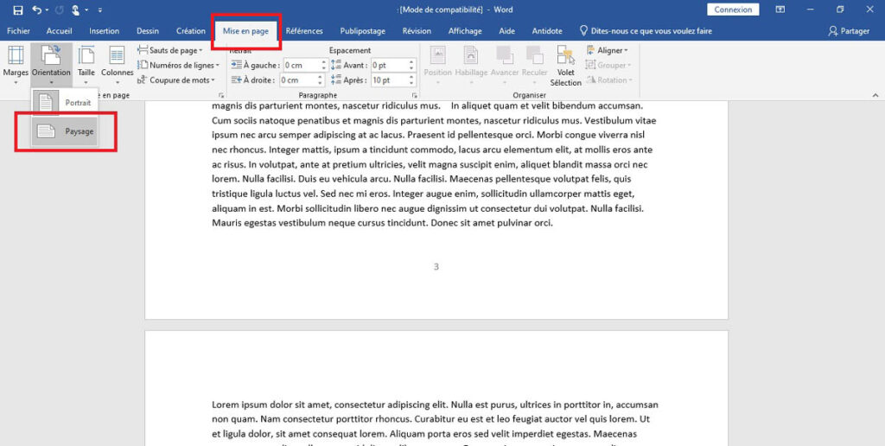Click the Rotation dropdown
885x446 pixels.
[x=608, y=80]
